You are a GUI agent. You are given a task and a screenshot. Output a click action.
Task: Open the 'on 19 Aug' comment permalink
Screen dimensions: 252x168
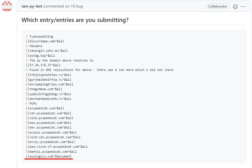point(74,6)
